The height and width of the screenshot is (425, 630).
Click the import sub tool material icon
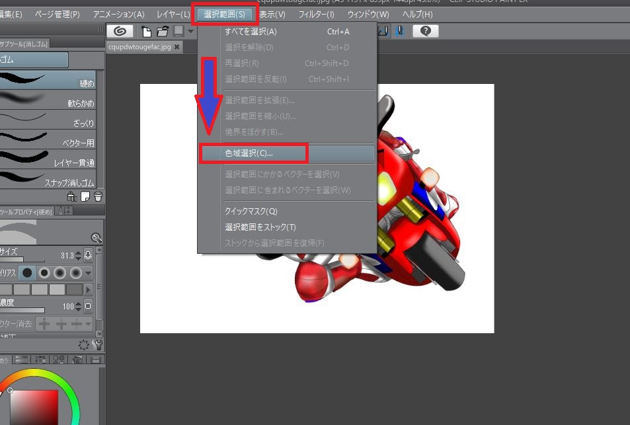pos(71,196)
